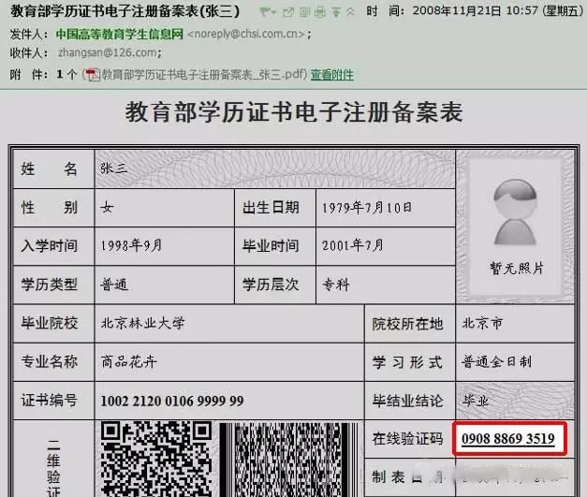Click school location value 北京市

(x=482, y=323)
